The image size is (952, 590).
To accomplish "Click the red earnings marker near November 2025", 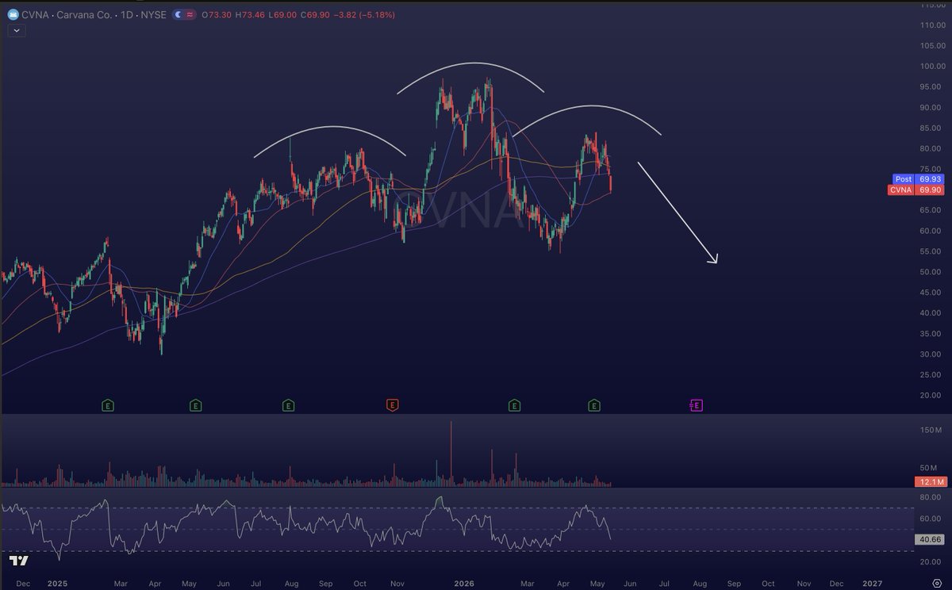I will pyautogui.click(x=391, y=405).
